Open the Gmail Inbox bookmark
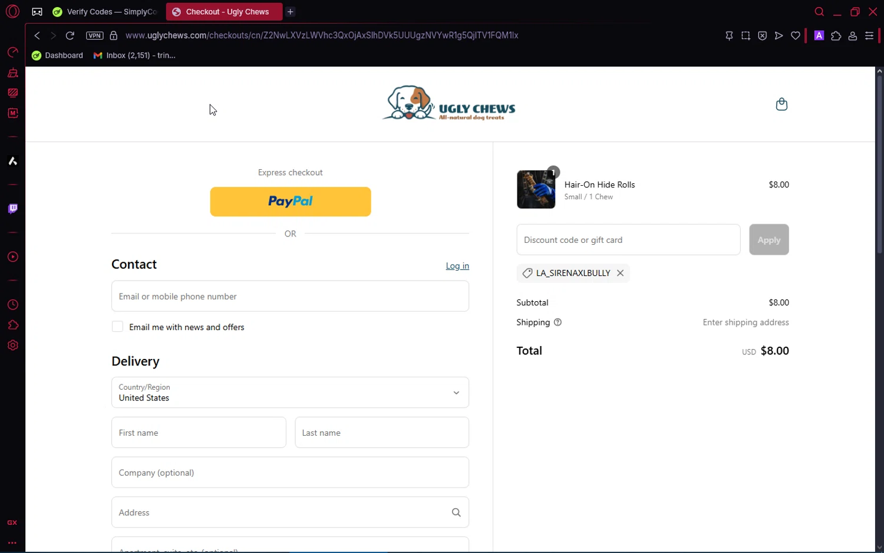The height and width of the screenshot is (553, 884). (134, 55)
